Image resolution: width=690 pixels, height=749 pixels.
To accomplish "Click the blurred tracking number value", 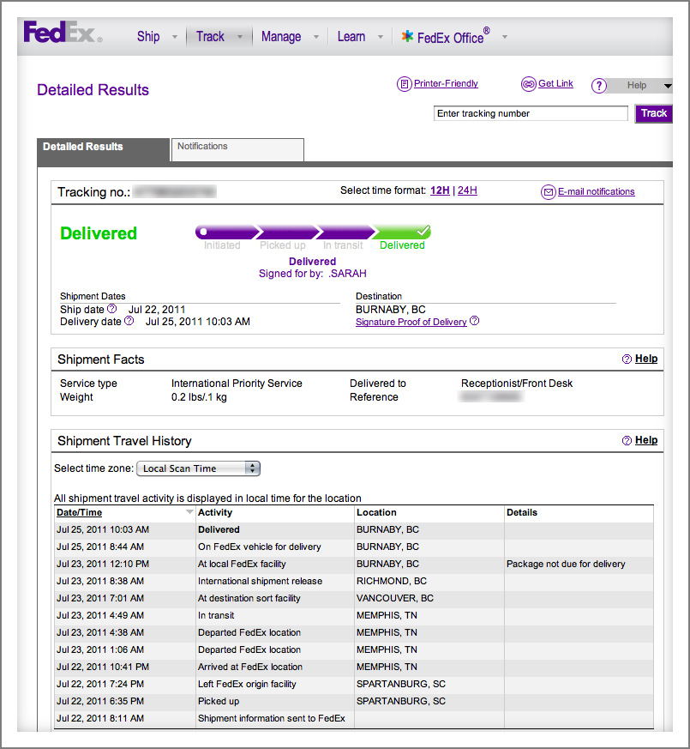I will (175, 192).
